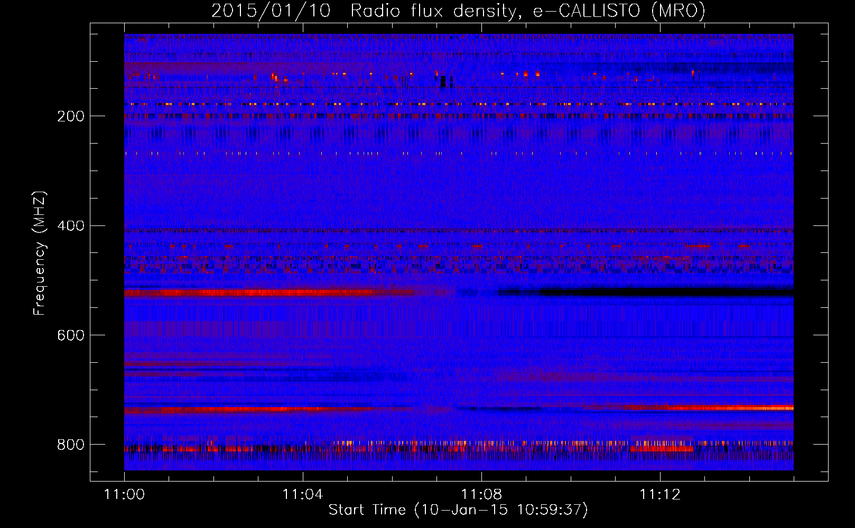
Task: Click the 800 frequency tick label
Action: [71, 445]
